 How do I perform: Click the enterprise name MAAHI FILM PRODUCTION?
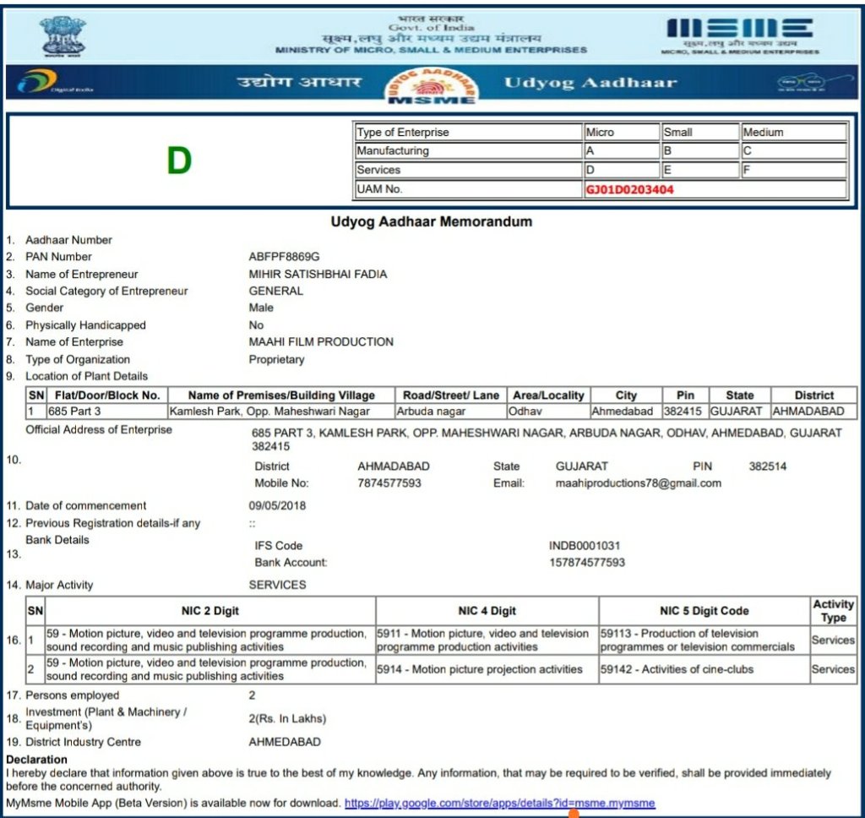pyautogui.click(x=321, y=342)
